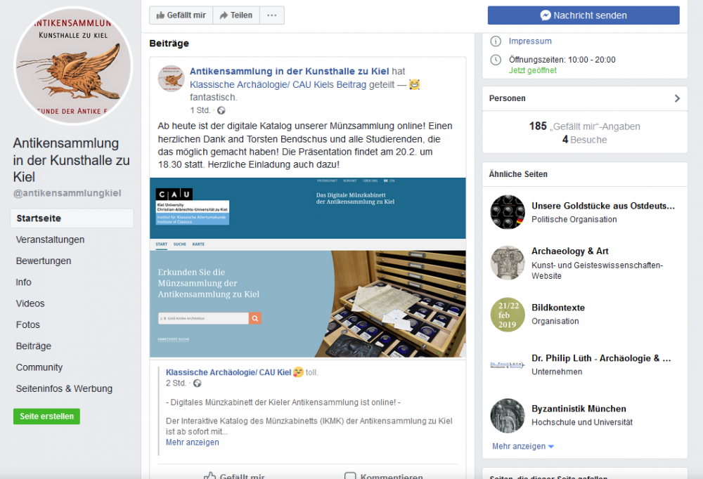Open Beiträge in the sidebar
This screenshot has height=479, width=703.
tap(34, 346)
